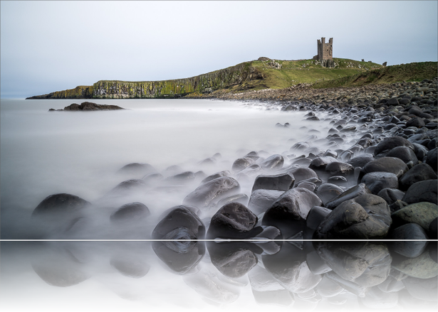
Task: Click the large dark boulder above the divider line
Action: pyautogui.click(x=178, y=222)
